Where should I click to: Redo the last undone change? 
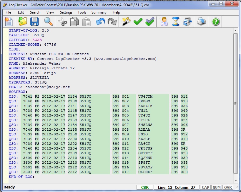point(112,21)
